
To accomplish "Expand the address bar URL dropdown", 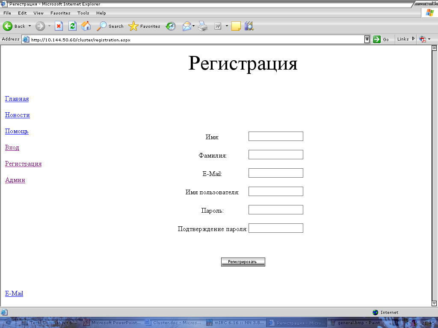I will pyautogui.click(x=367, y=39).
